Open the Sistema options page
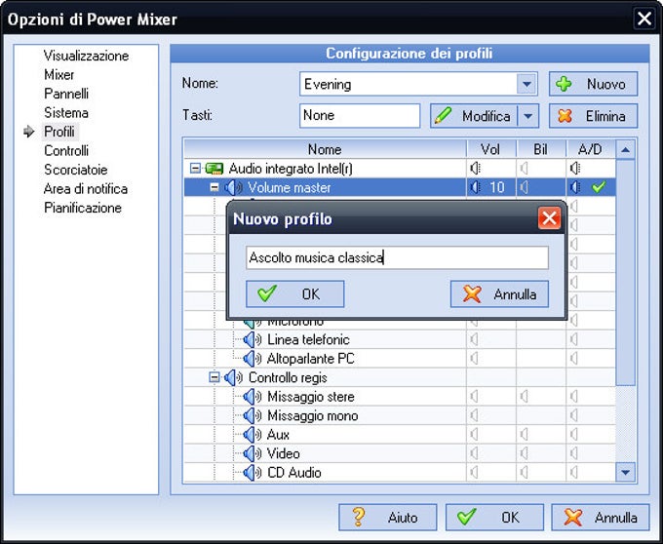The image size is (663, 544). (66, 113)
